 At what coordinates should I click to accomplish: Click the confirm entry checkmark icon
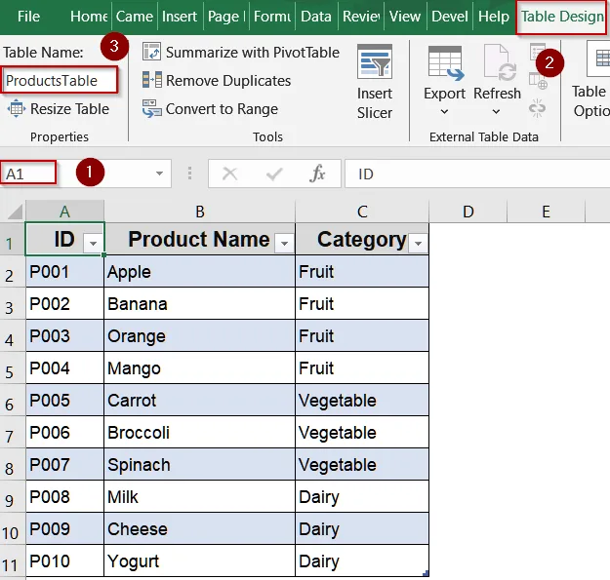[x=274, y=174]
